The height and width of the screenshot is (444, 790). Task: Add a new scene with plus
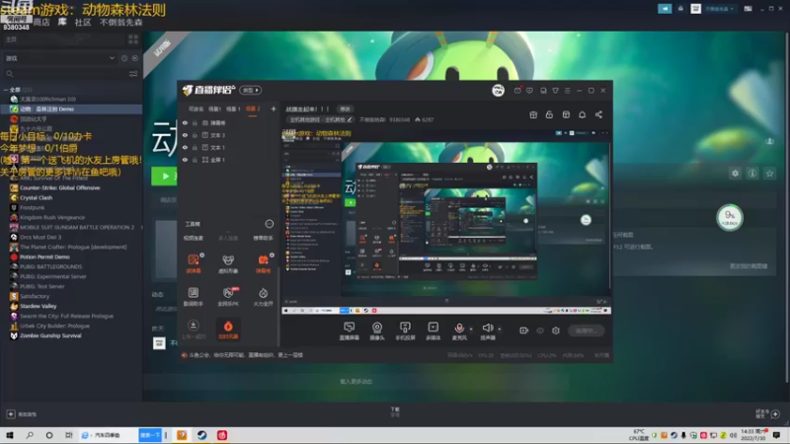[274, 109]
